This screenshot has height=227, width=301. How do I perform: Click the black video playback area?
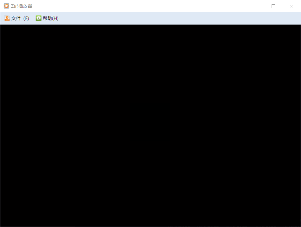pos(150,126)
